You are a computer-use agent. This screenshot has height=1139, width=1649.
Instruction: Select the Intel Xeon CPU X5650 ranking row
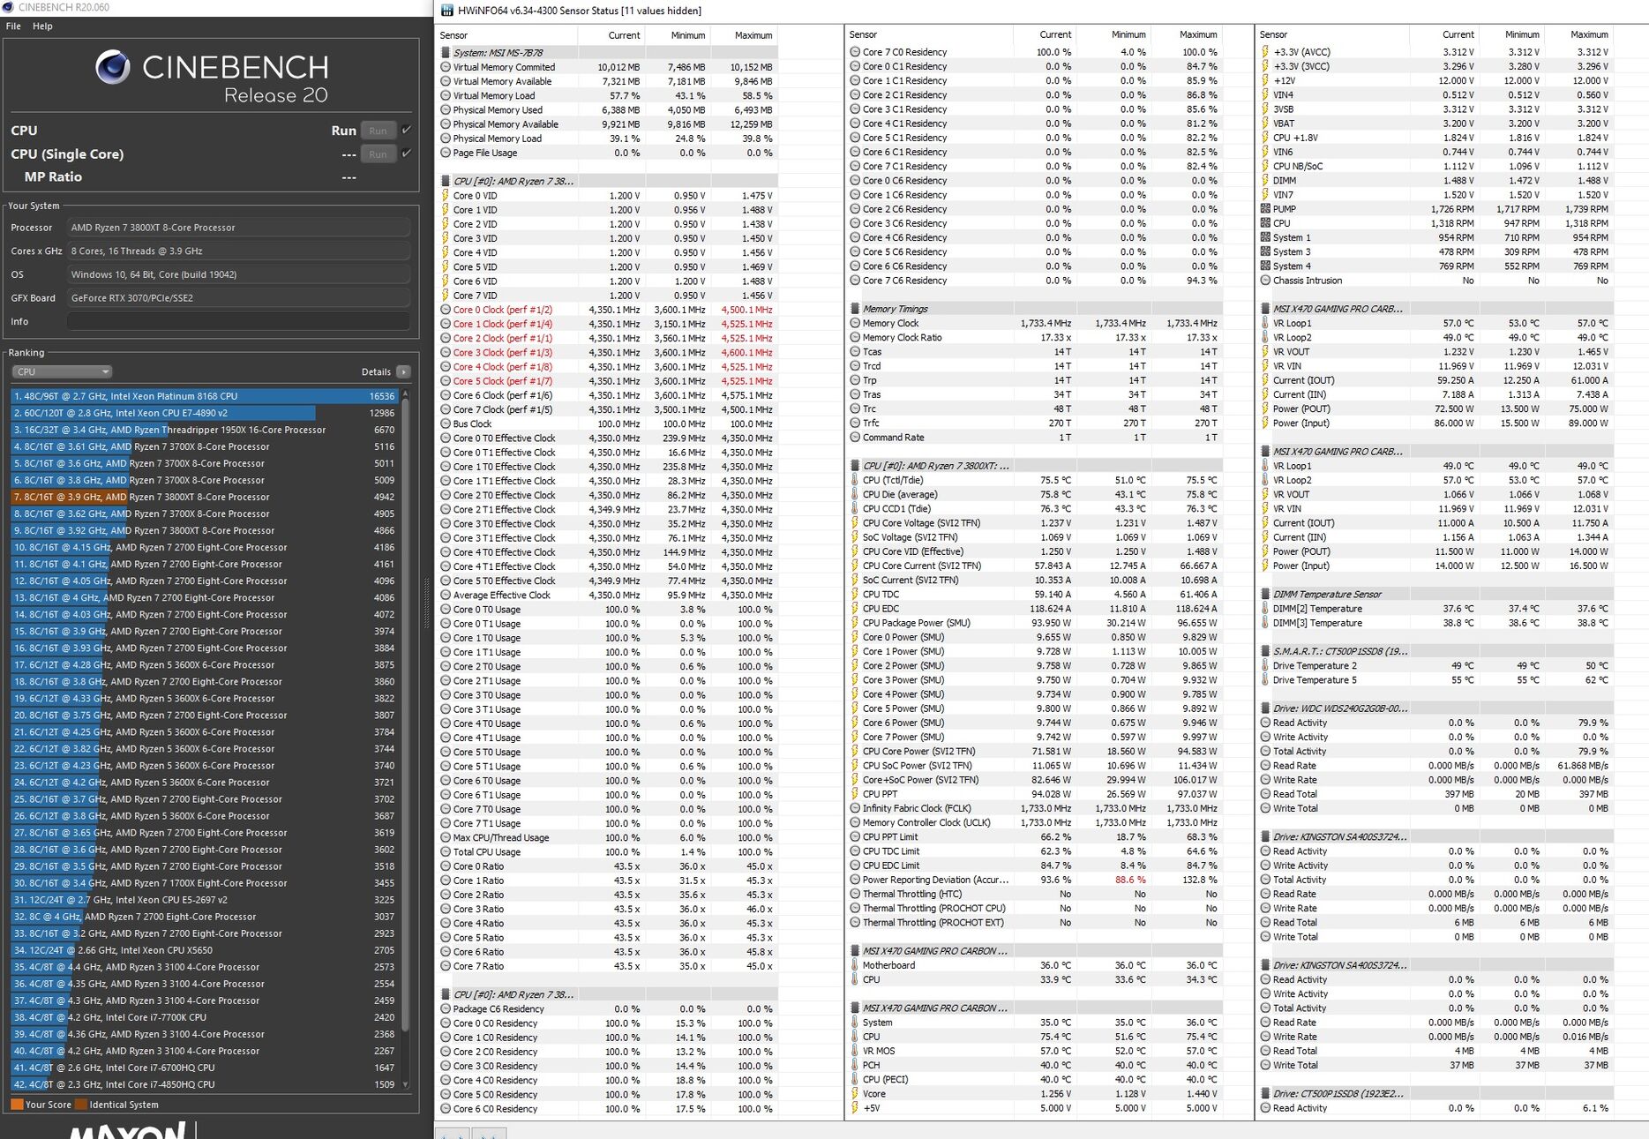click(x=205, y=950)
